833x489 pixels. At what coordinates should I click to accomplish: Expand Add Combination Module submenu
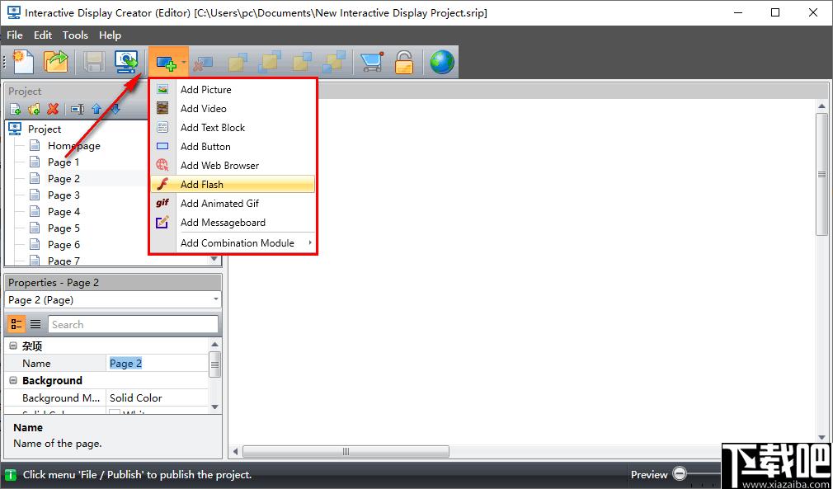pos(233,243)
